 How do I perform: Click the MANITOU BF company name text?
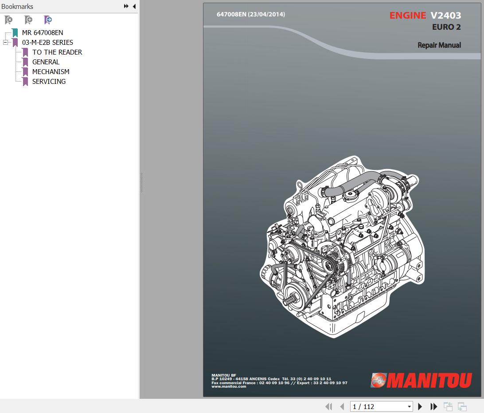(x=224, y=375)
